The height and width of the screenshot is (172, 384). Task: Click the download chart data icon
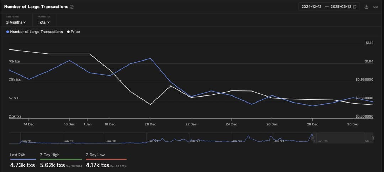tap(367, 7)
